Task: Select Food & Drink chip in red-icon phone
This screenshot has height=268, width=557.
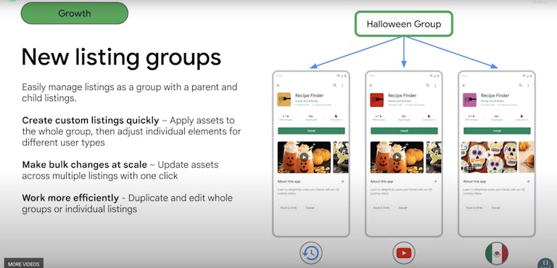Action: pos(381,208)
